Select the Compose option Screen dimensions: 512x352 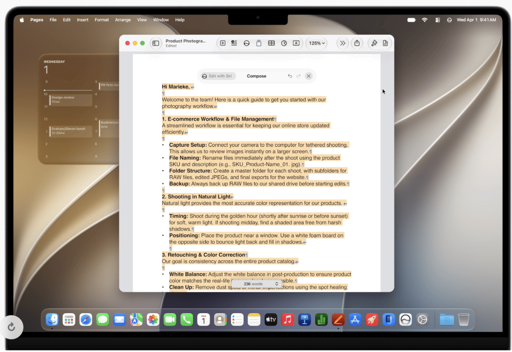point(256,76)
